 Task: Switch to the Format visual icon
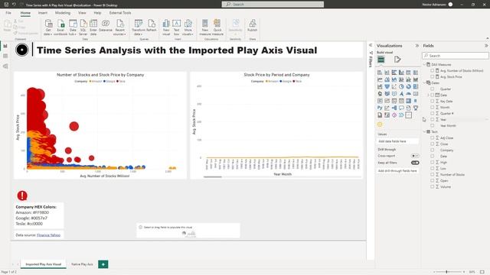(x=397, y=60)
